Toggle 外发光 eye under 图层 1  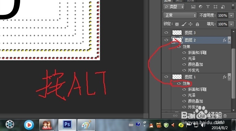tap(184, 107)
